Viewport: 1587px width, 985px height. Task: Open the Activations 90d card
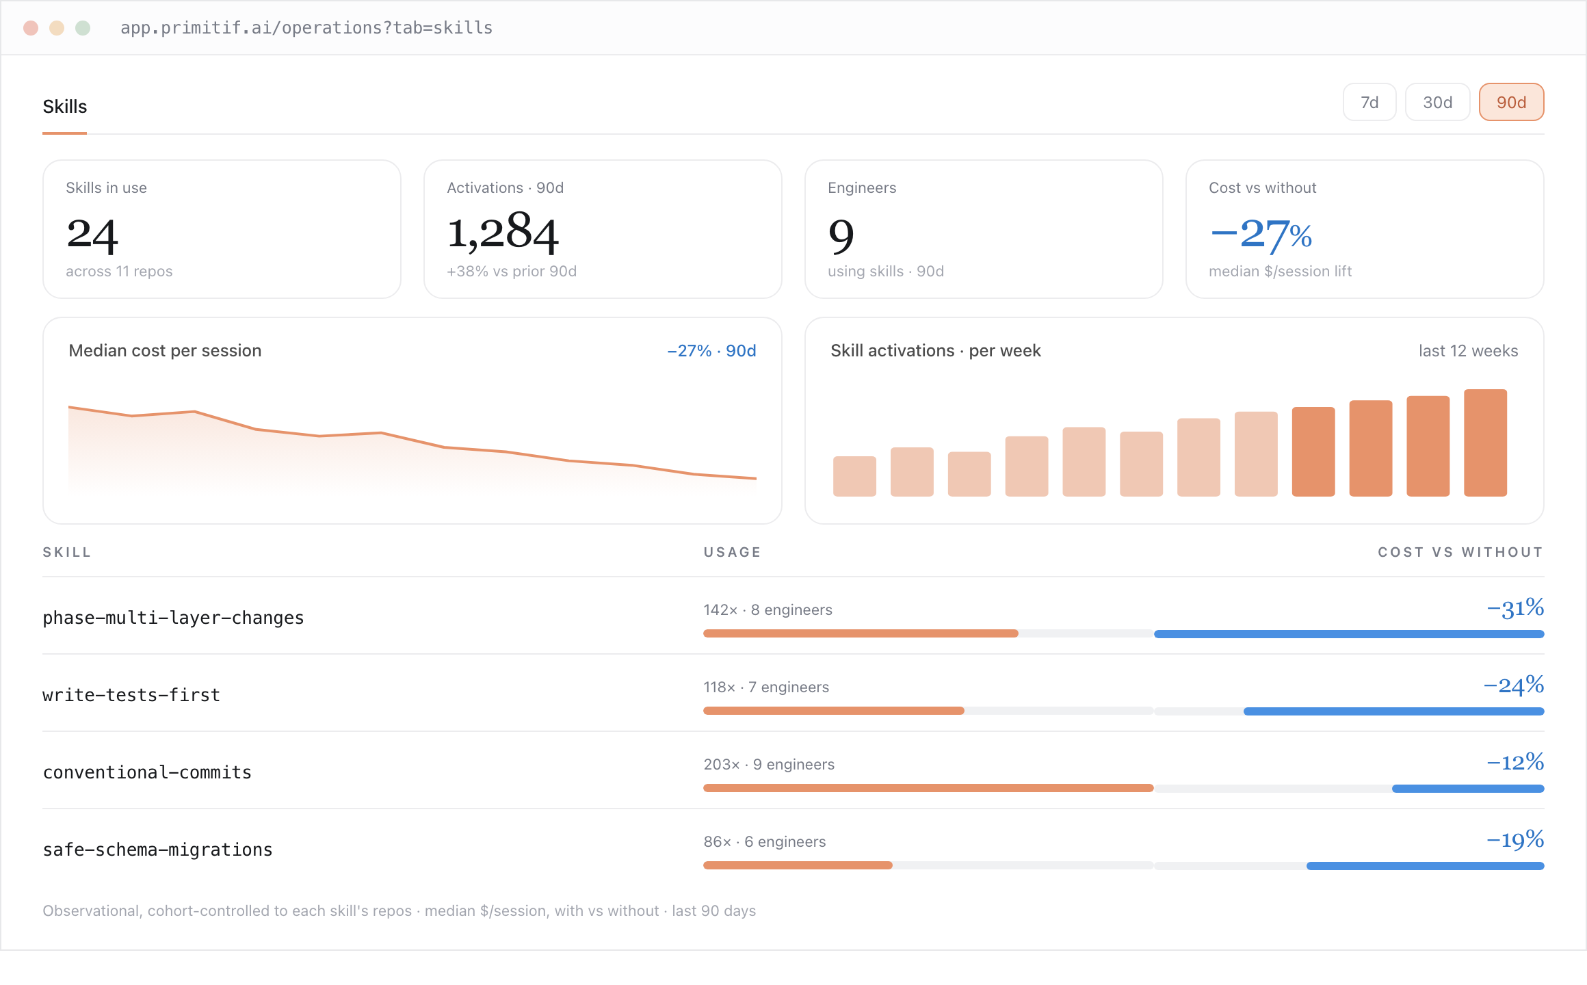603,229
